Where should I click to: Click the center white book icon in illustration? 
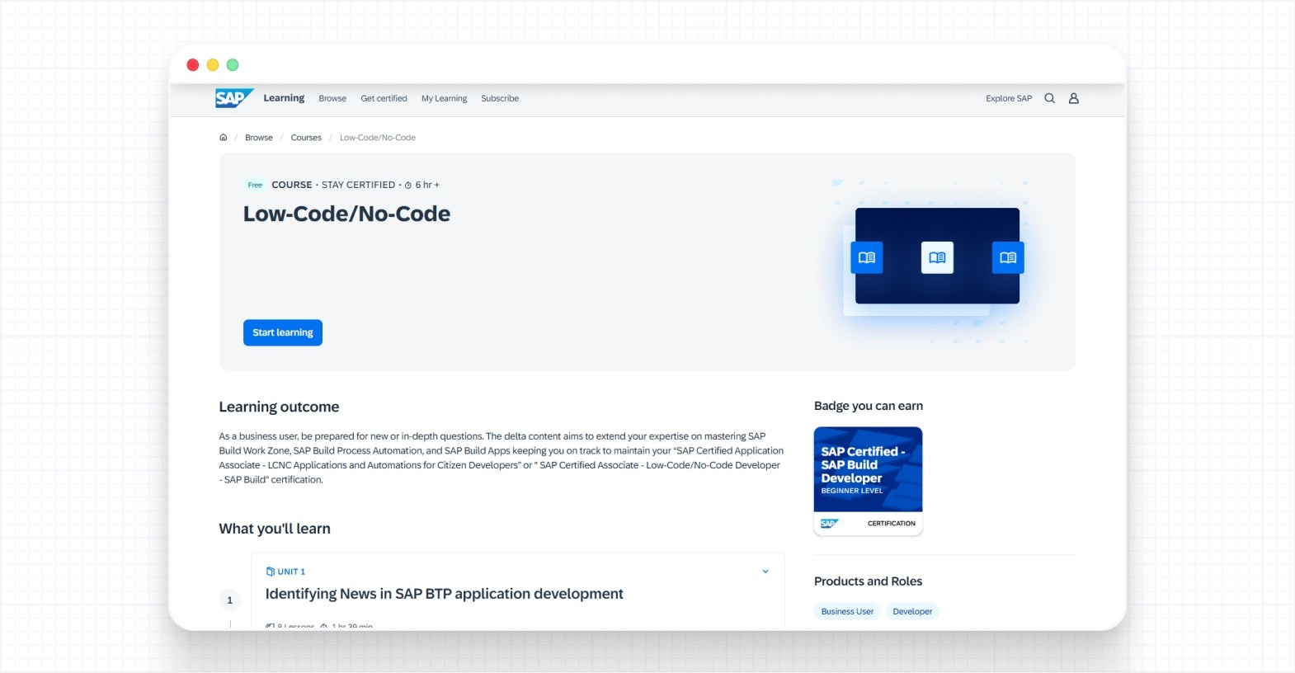937,257
